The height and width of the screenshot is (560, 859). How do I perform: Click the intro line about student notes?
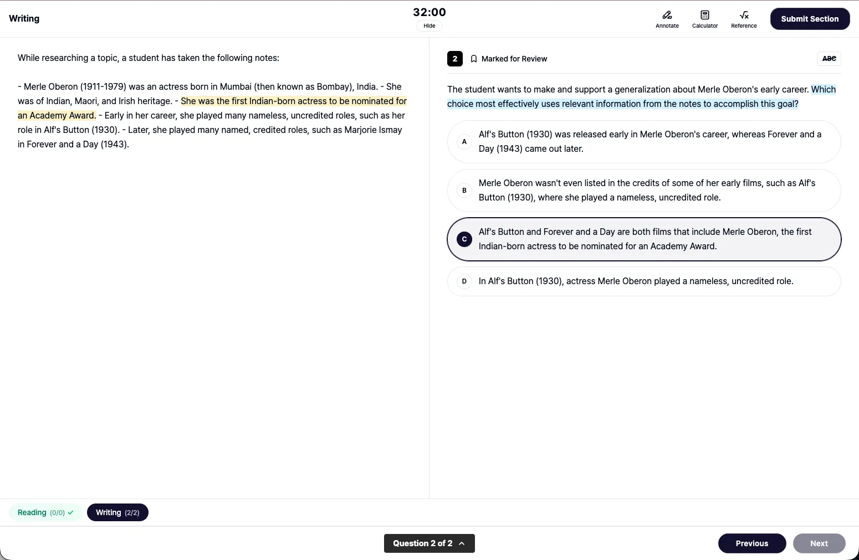(x=149, y=58)
